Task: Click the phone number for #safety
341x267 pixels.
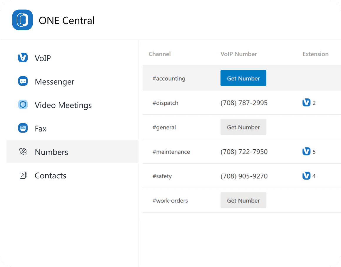Action: (244, 176)
